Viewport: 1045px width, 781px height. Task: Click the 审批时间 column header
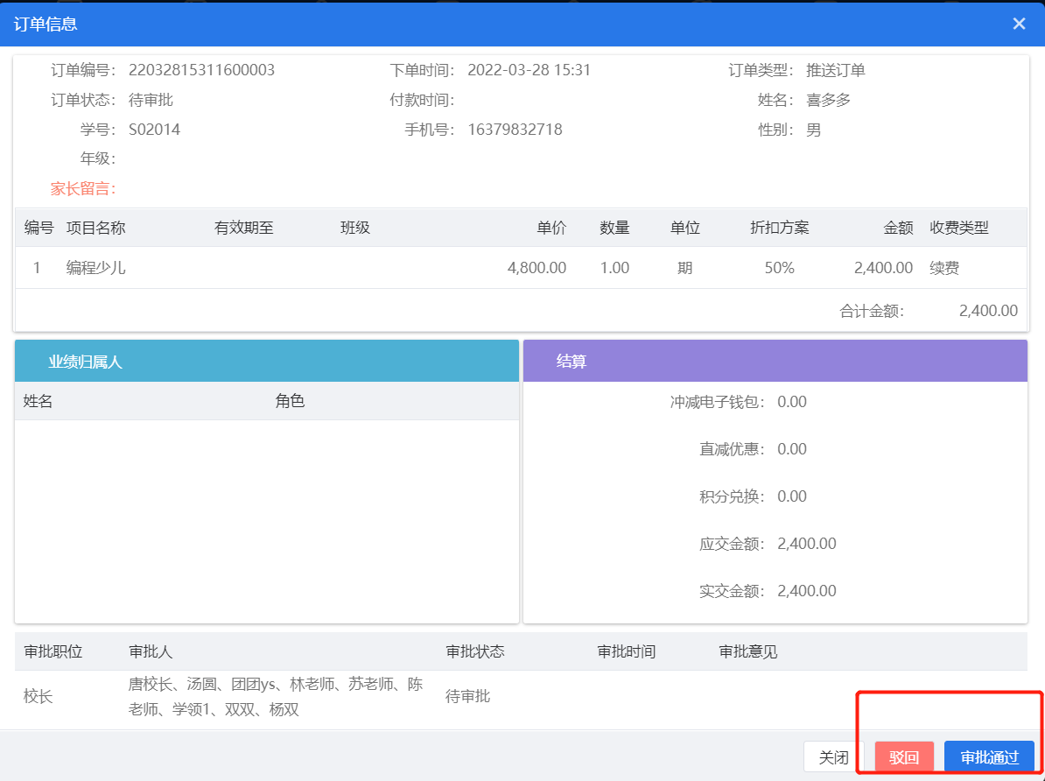(627, 651)
